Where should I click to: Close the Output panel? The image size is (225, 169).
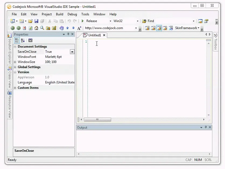pos(210,127)
